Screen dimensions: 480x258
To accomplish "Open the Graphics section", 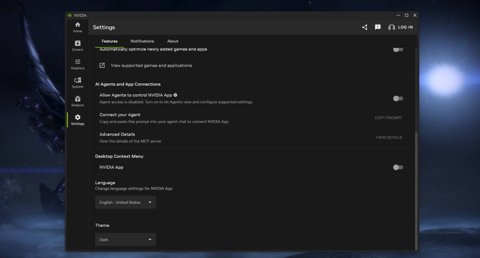I will pyautogui.click(x=78, y=64).
